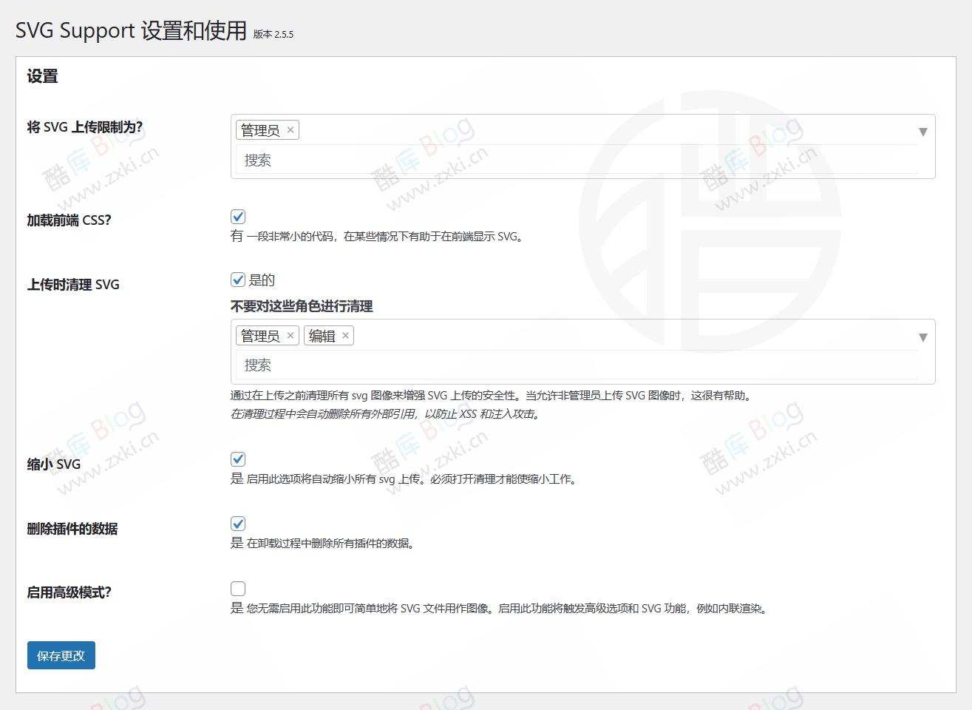Click the 是的 label next to the cleanup checkbox
The height and width of the screenshot is (710, 972).
[x=263, y=280]
